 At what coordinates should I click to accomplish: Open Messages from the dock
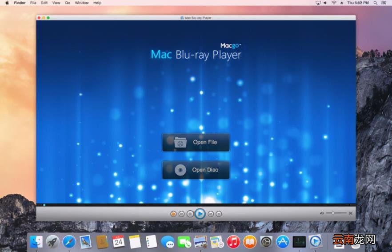tap(168, 242)
